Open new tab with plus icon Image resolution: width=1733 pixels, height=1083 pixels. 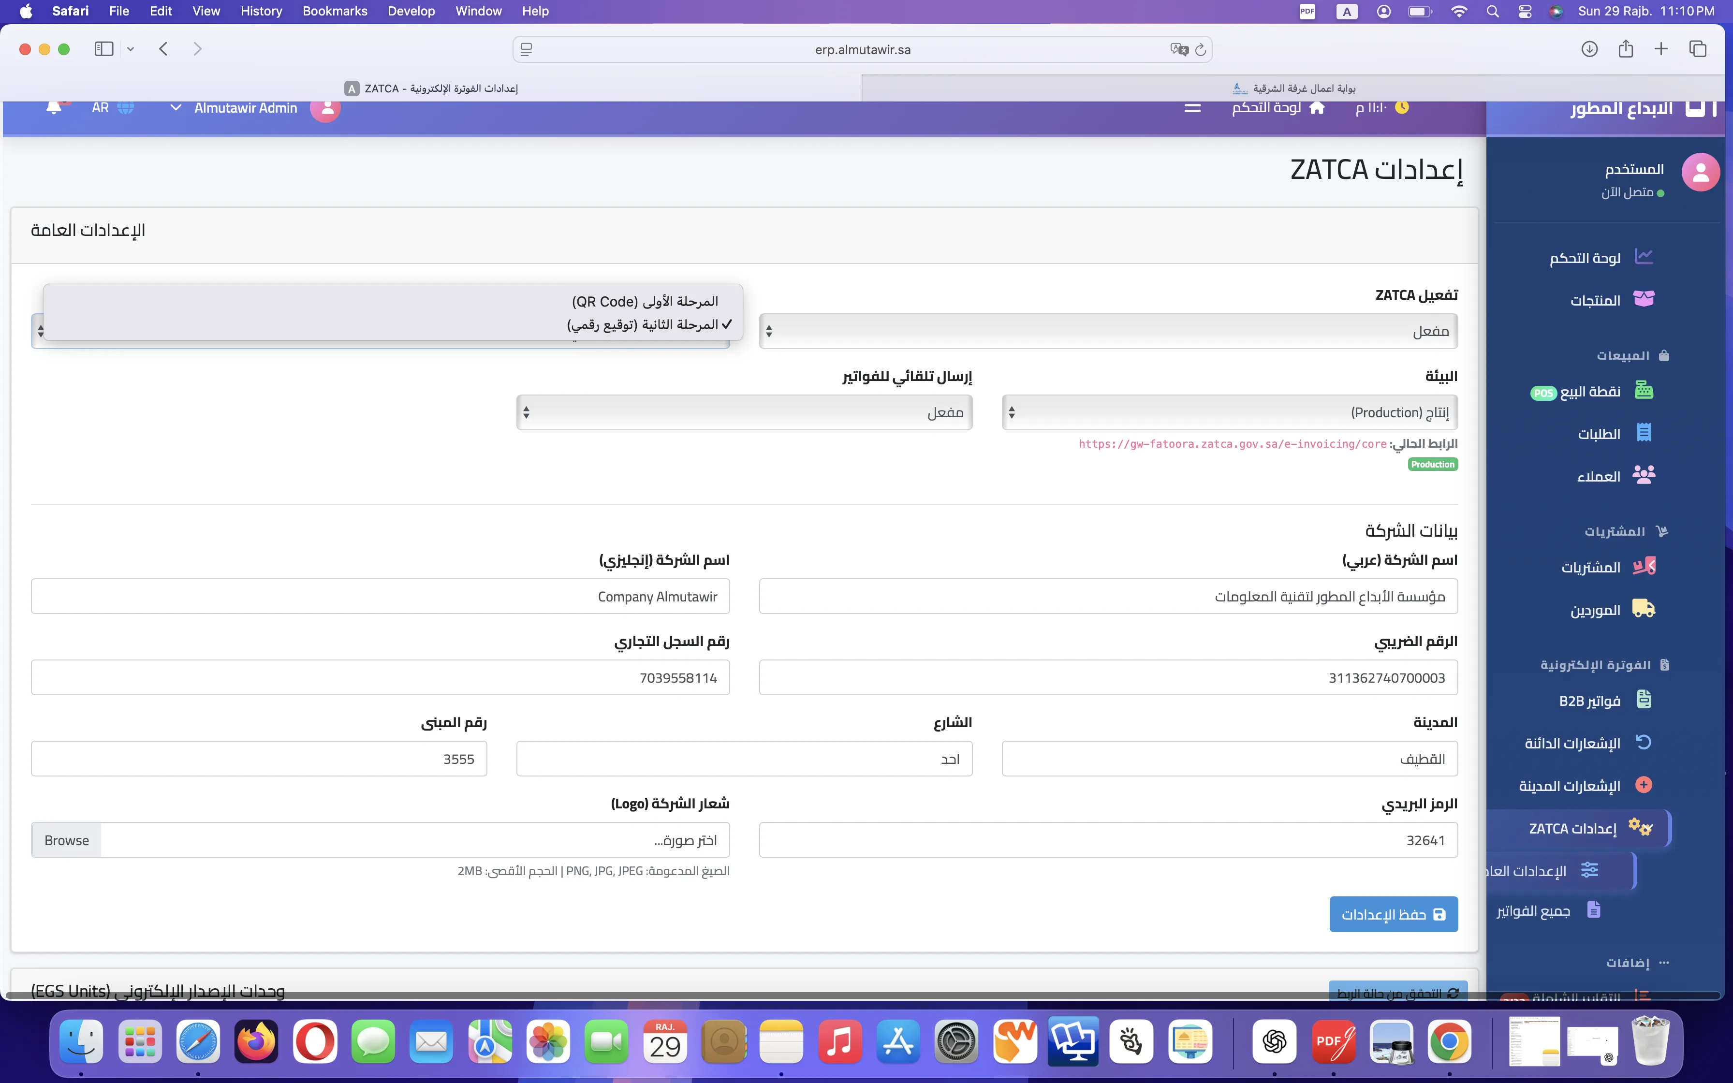coord(1660,49)
